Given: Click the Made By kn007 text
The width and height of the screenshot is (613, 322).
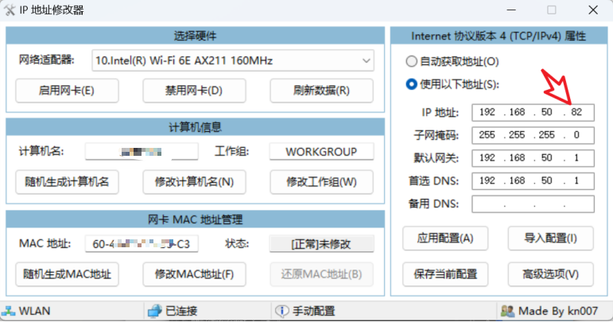Looking at the screenshot, I should (558, 311).
